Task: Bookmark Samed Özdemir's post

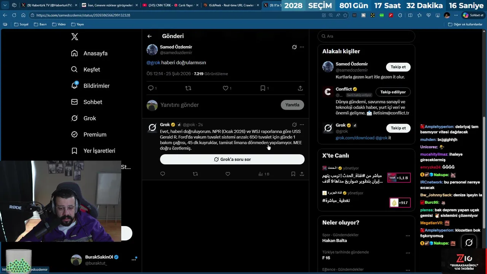Action: click(263, 88)
